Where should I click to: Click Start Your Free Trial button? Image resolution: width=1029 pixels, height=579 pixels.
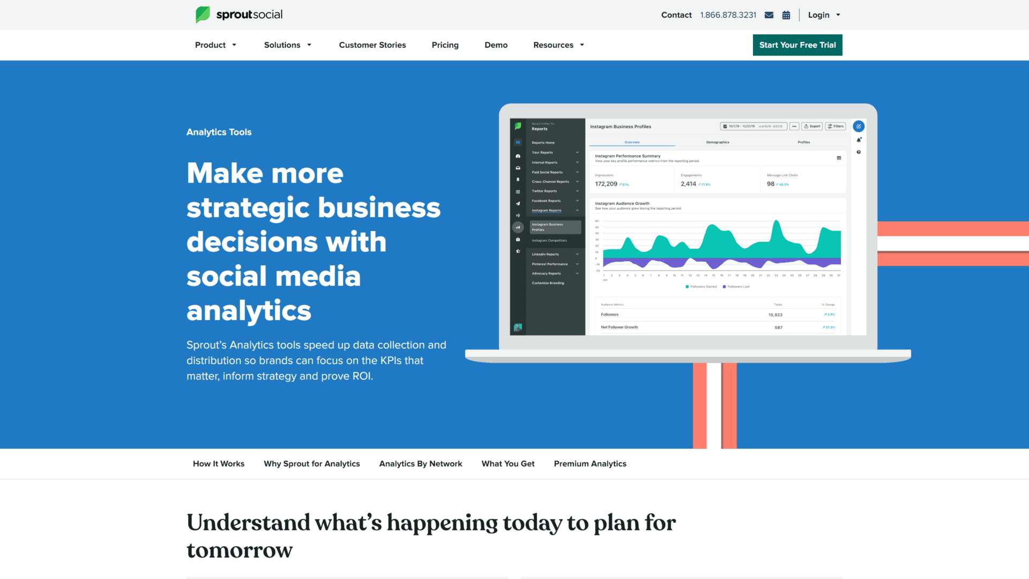pos(797,44)
